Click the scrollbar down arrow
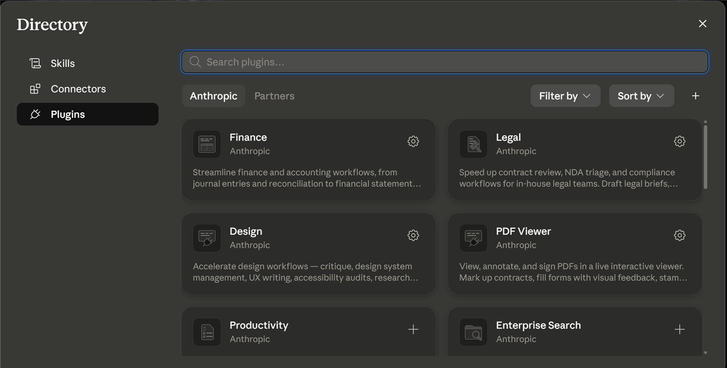The height and width of the screenshot is (368, 727). pos(705,353)
